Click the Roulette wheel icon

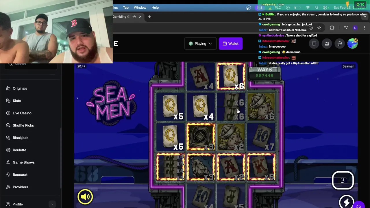(8, 150)
